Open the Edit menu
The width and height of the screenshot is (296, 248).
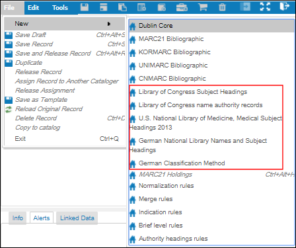pos(33,7)
